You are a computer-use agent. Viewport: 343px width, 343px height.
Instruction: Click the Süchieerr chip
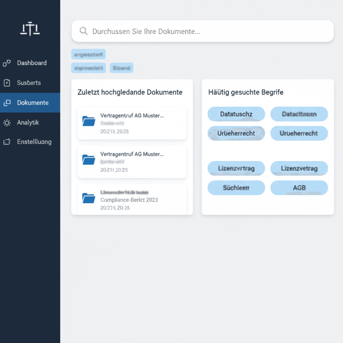[236, 188]
